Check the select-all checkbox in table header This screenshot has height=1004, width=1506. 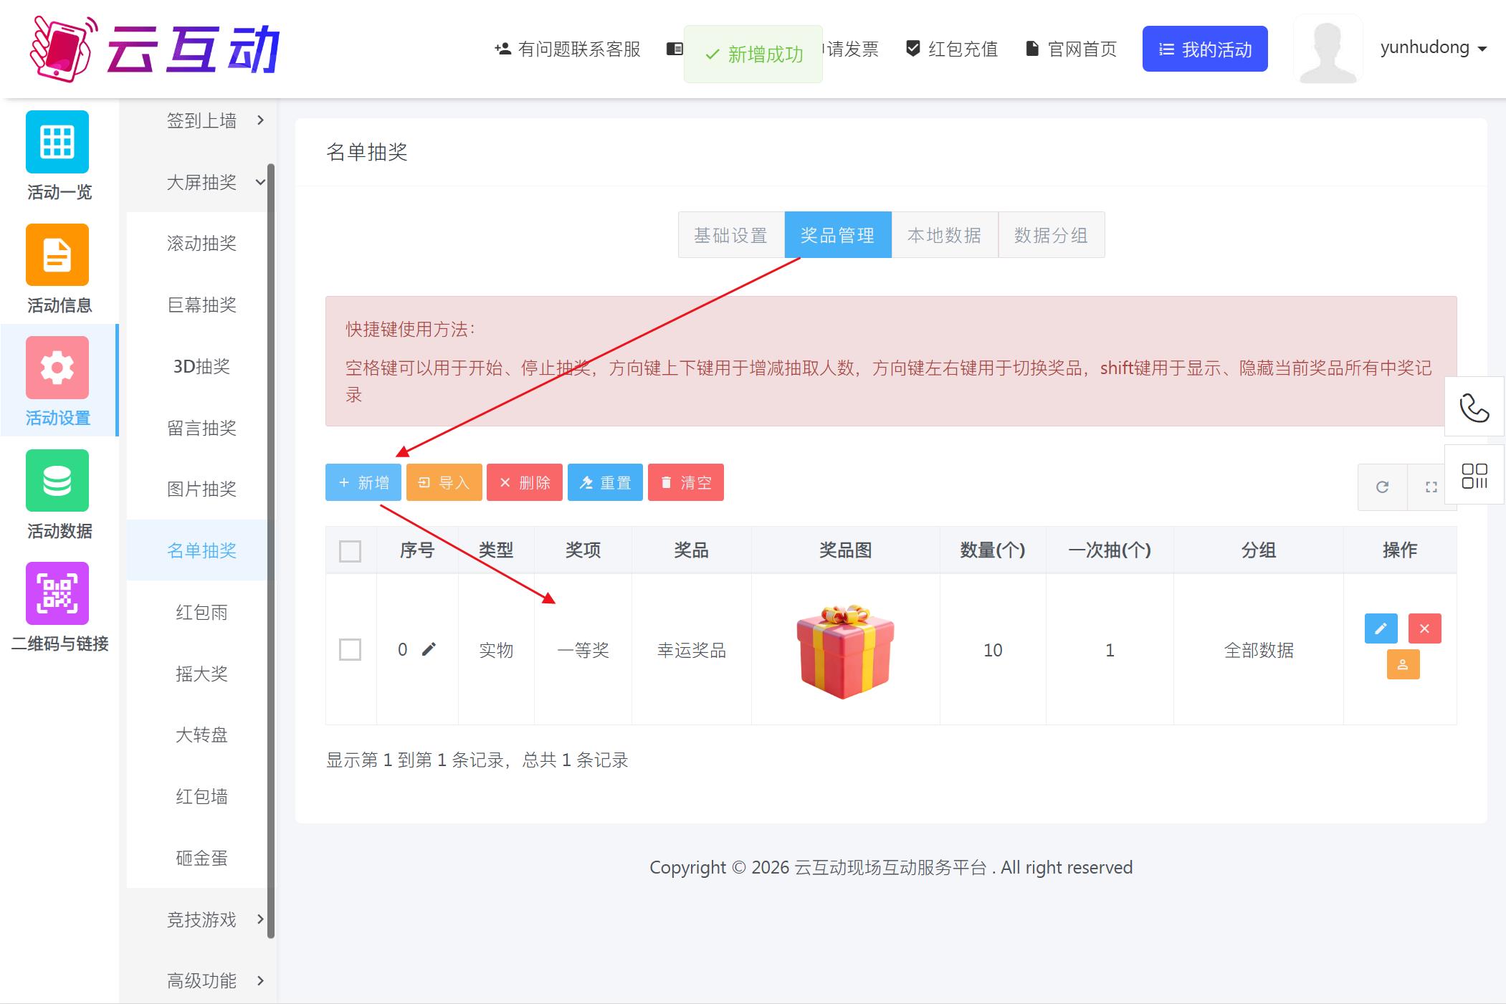tap(349, 550)
